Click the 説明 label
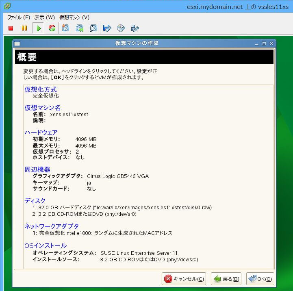 (39, 120)
